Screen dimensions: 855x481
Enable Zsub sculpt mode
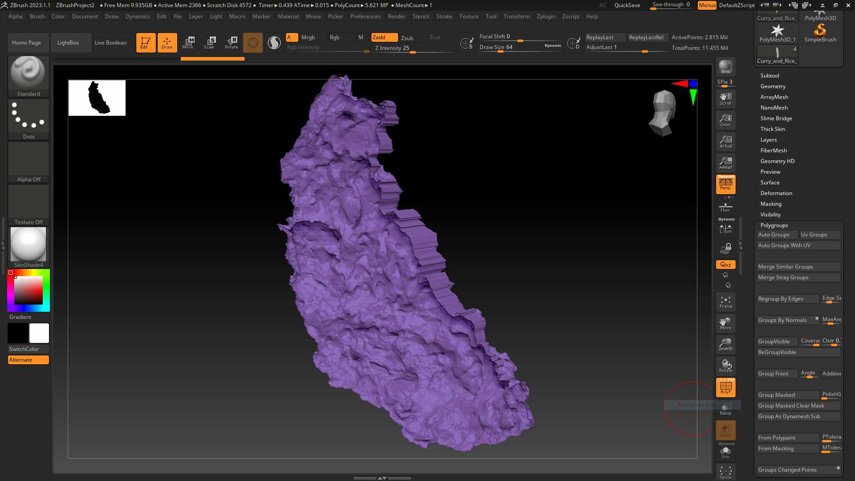point(407,38)
